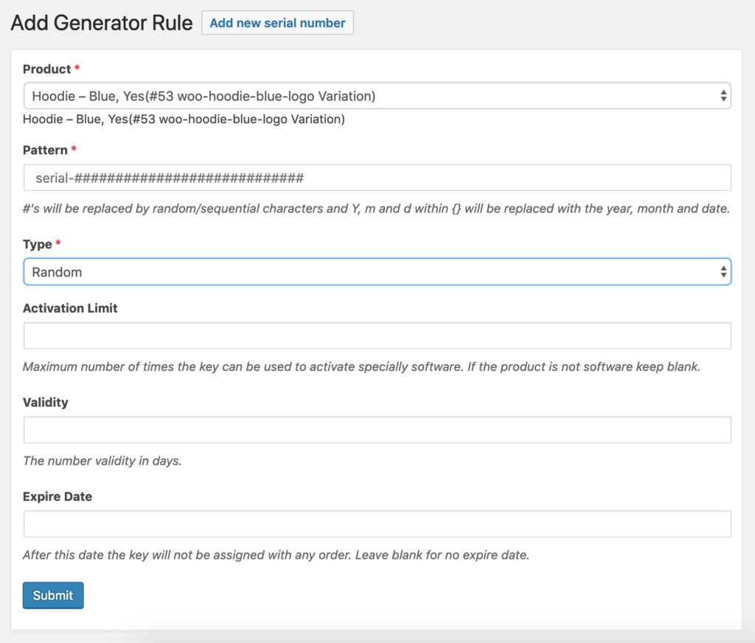755x643 pixels.
Task: Open the Product dropdown
Action: 377,96
